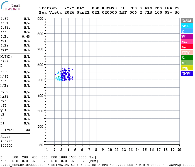
Task: Click the Artist5 auto-scaling label
Action: point(6,141)
